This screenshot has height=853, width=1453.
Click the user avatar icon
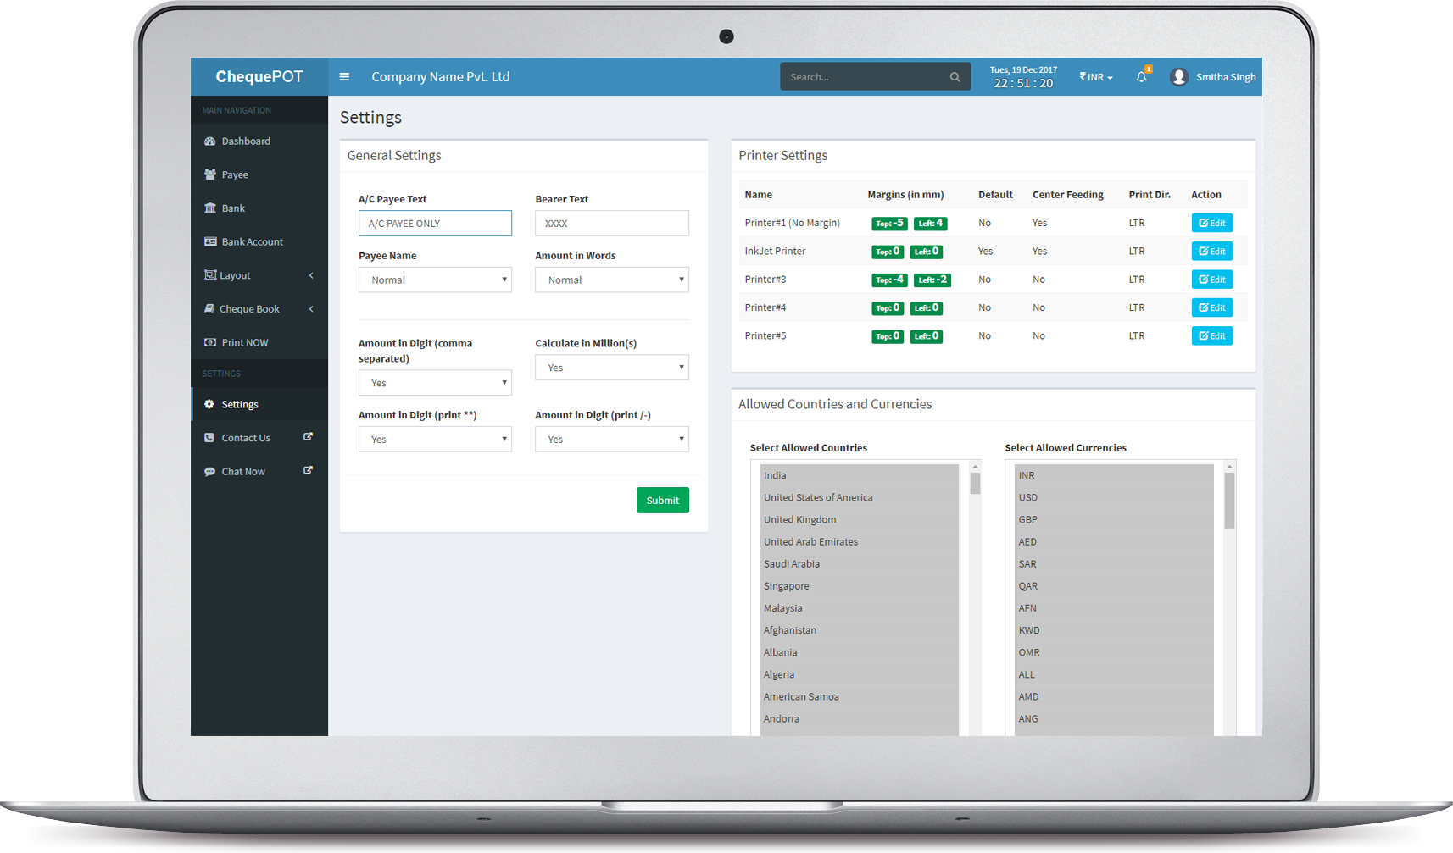tap(1178, 77)
